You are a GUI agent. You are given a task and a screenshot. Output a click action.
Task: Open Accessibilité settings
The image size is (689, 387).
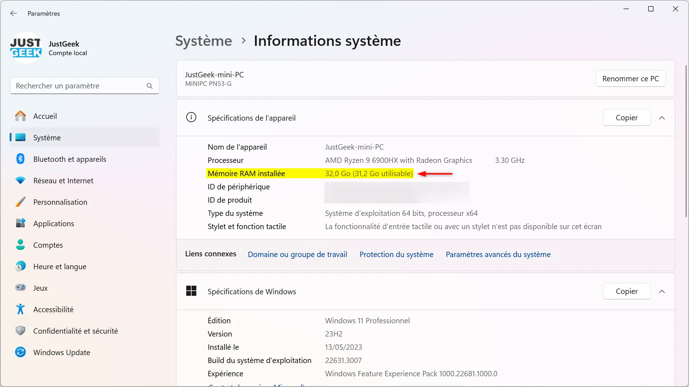pyautogui.click(x=85, y=309)
